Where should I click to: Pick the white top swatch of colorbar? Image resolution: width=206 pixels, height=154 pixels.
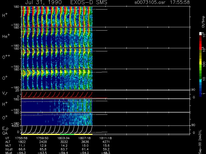200,34
